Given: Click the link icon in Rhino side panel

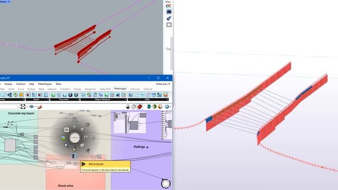Looking at the screenshot, I should 169,18.
